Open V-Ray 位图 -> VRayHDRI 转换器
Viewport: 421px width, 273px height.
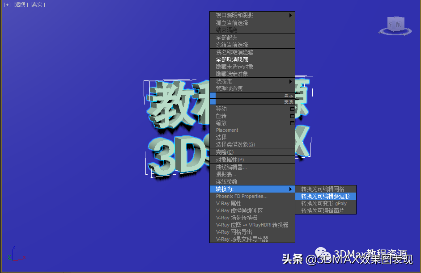(x=252, y=225)
